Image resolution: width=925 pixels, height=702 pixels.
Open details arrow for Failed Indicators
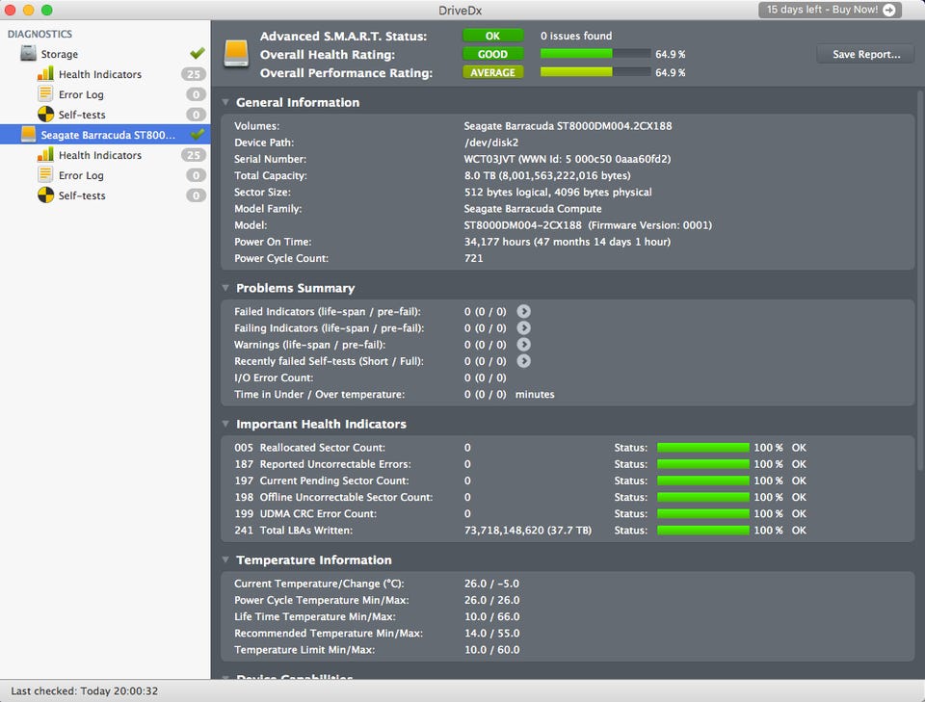click(x=523, y=311)
